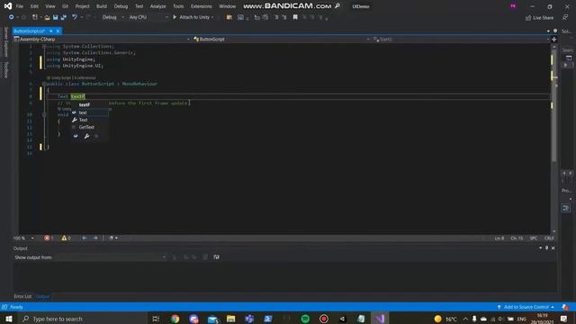The height and width of the screenshot is (324, 576).
Task: Click the Visual Studio logo icon
Action: coord(8,6)
